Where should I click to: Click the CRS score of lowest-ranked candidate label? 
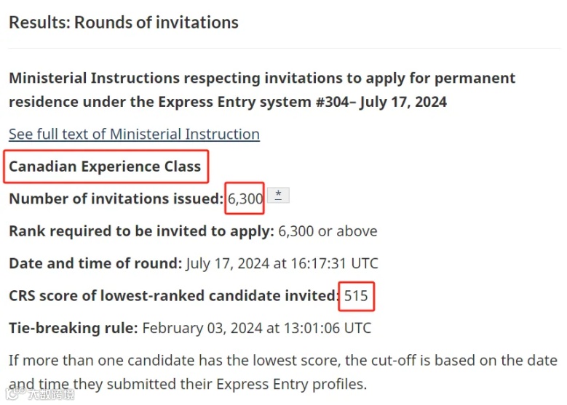coord(174,296)
